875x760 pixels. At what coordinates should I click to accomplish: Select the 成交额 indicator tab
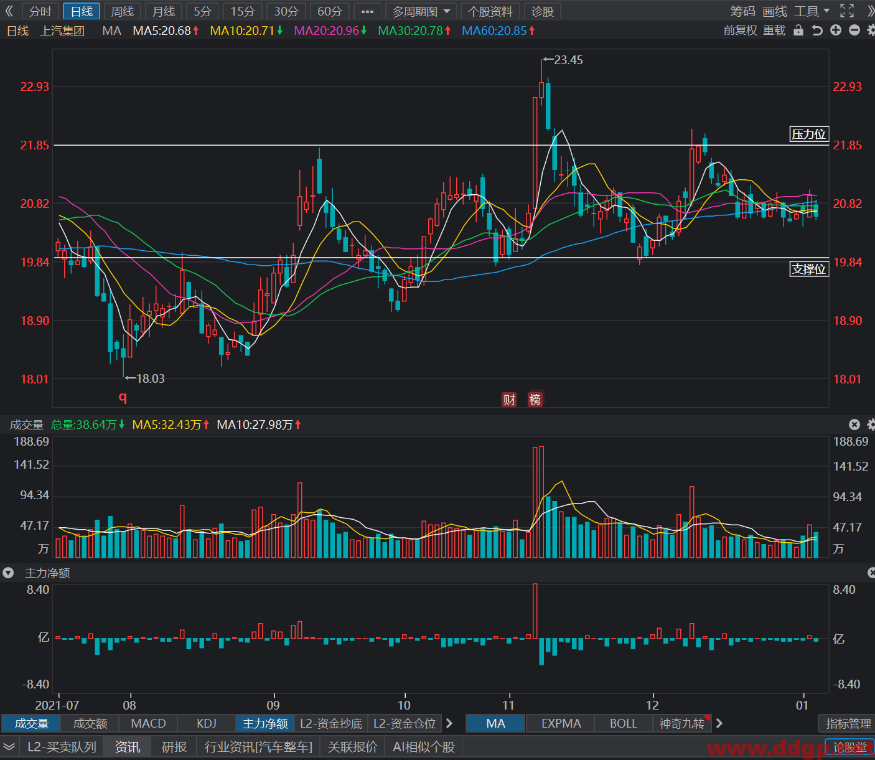(90, 723)
